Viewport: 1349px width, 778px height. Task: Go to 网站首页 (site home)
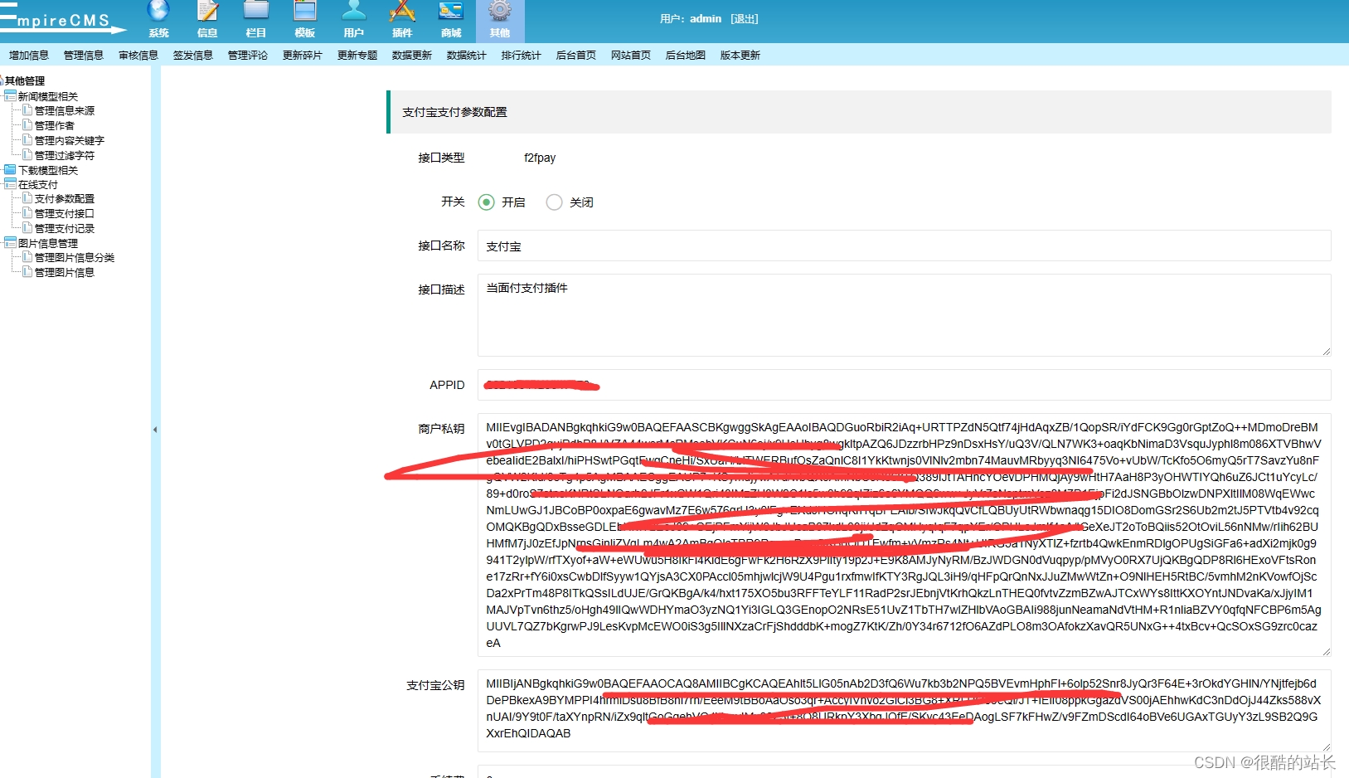tap(631, 56)
